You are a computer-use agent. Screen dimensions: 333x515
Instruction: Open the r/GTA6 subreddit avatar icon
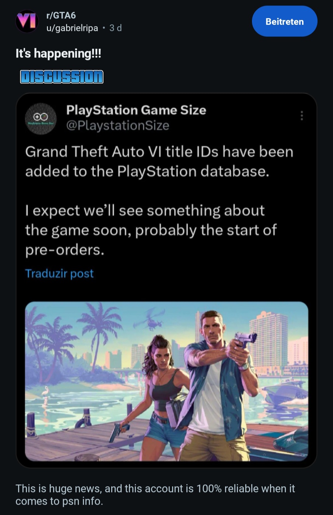pos(27,21)
